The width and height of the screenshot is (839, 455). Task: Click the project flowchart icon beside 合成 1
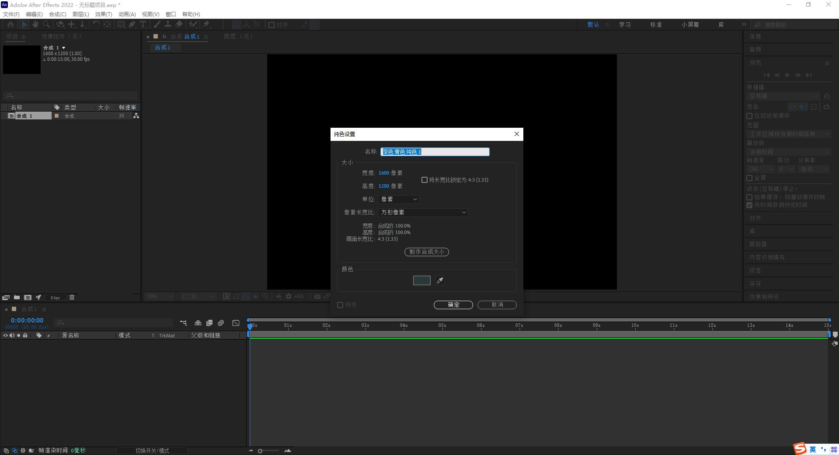[136, 115]
